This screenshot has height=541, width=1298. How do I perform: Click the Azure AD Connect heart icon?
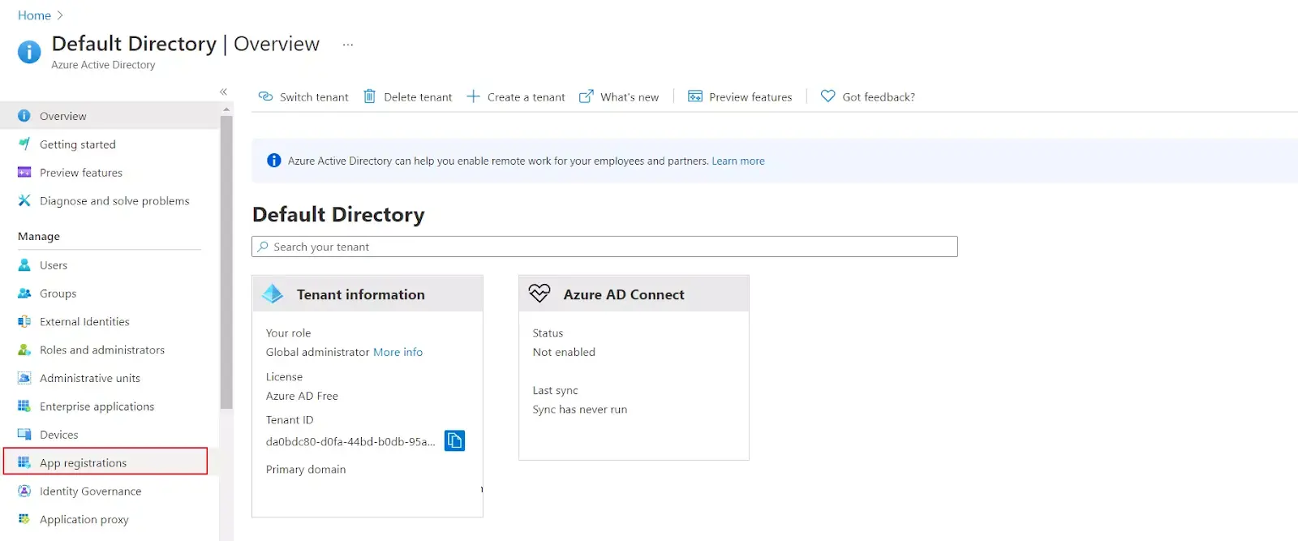[x=539, y=294]
